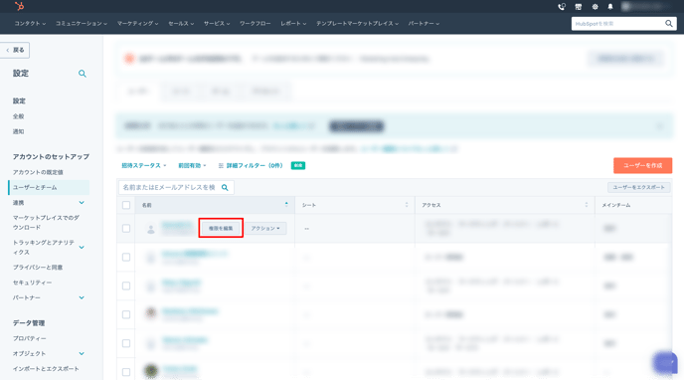Open プライバシーと同意 settings
The image size is (684, 380).
click(x=38, y=268)
